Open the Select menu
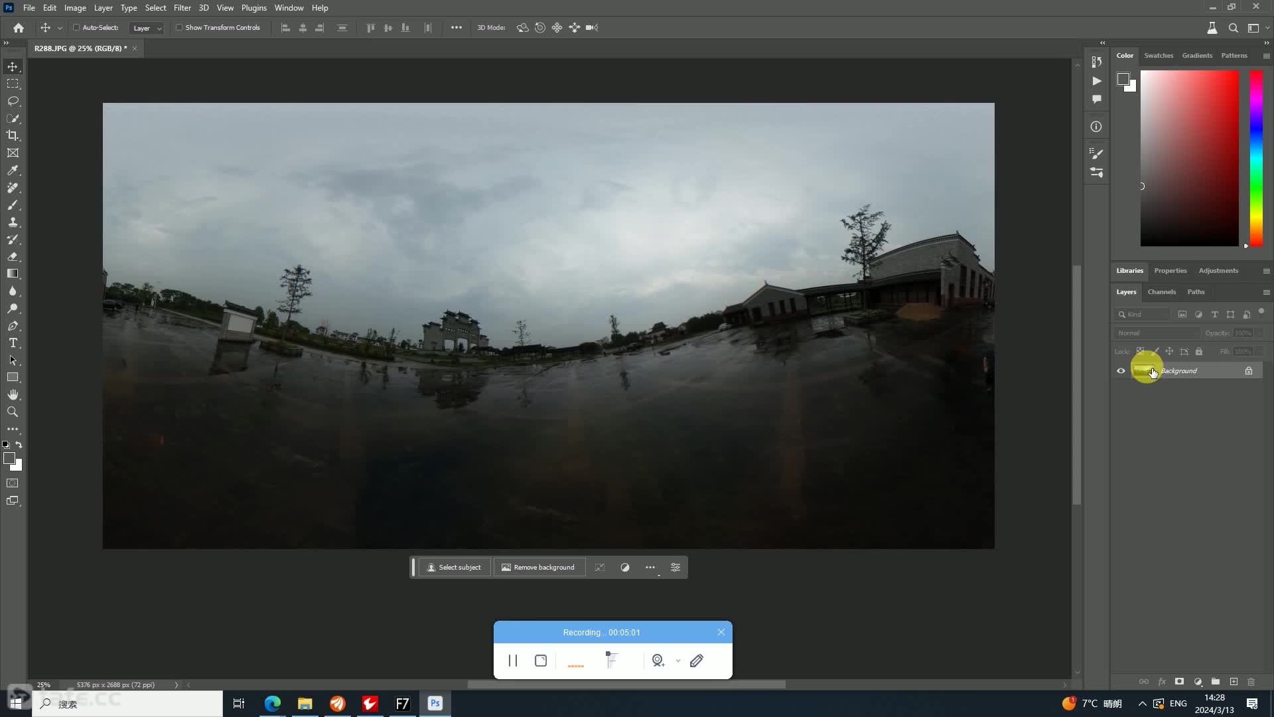The image size is (1274, 717). (155, 8)
